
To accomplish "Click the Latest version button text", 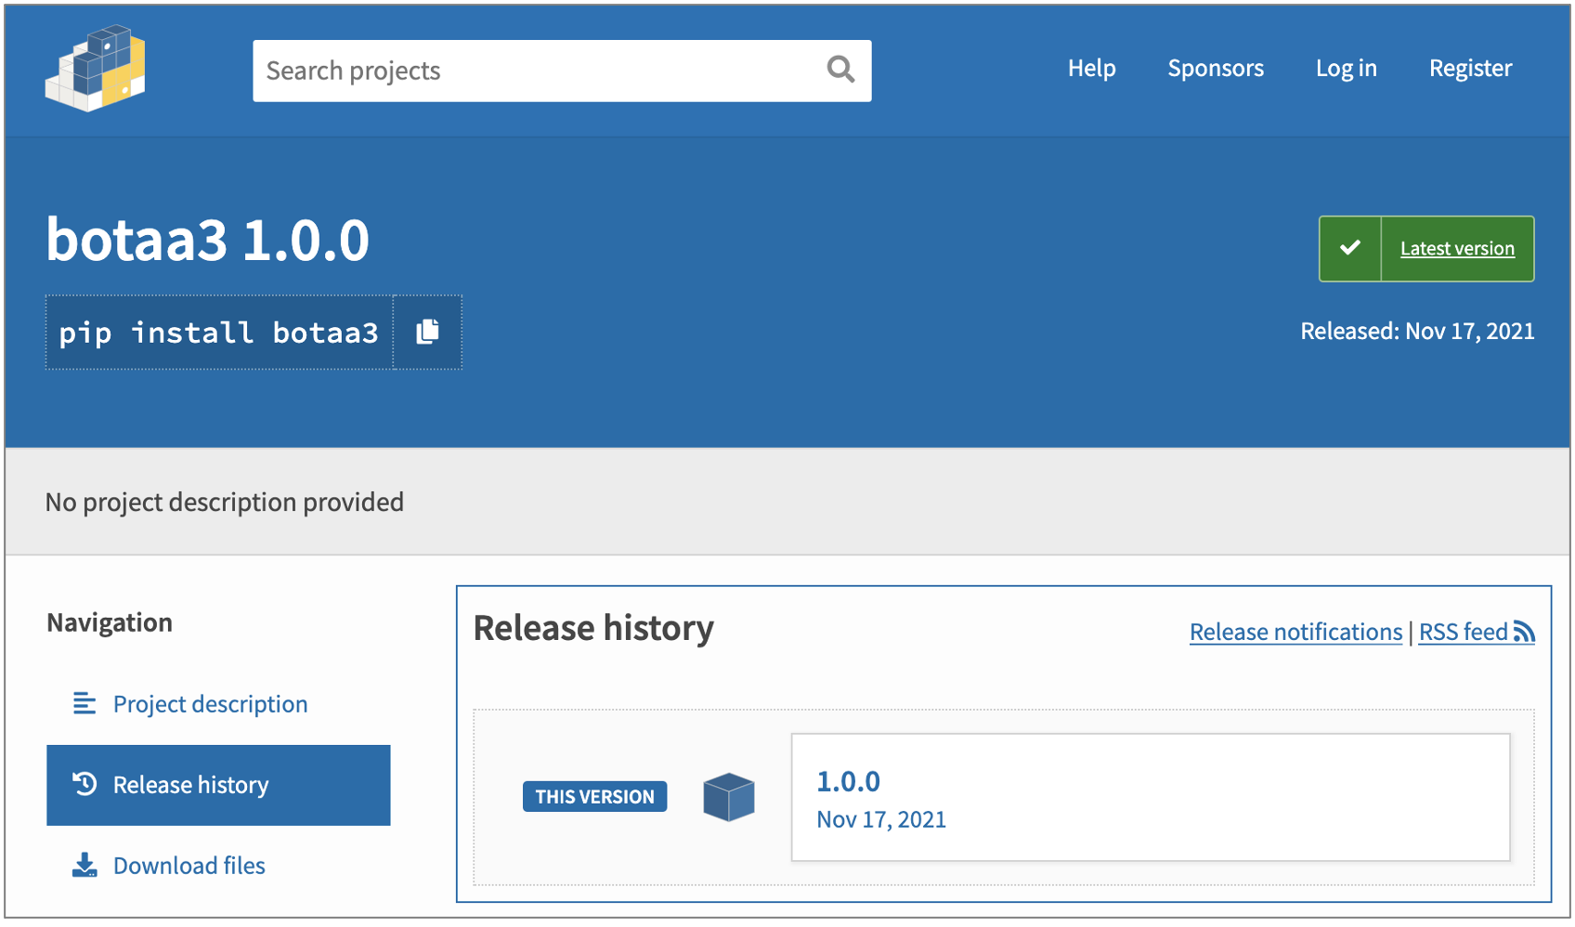I will coord(1457,249).
